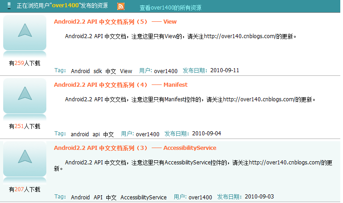Screen dimensions: 343x203
Task: Click the 有259人下载 download count
Action: (25, 63)
